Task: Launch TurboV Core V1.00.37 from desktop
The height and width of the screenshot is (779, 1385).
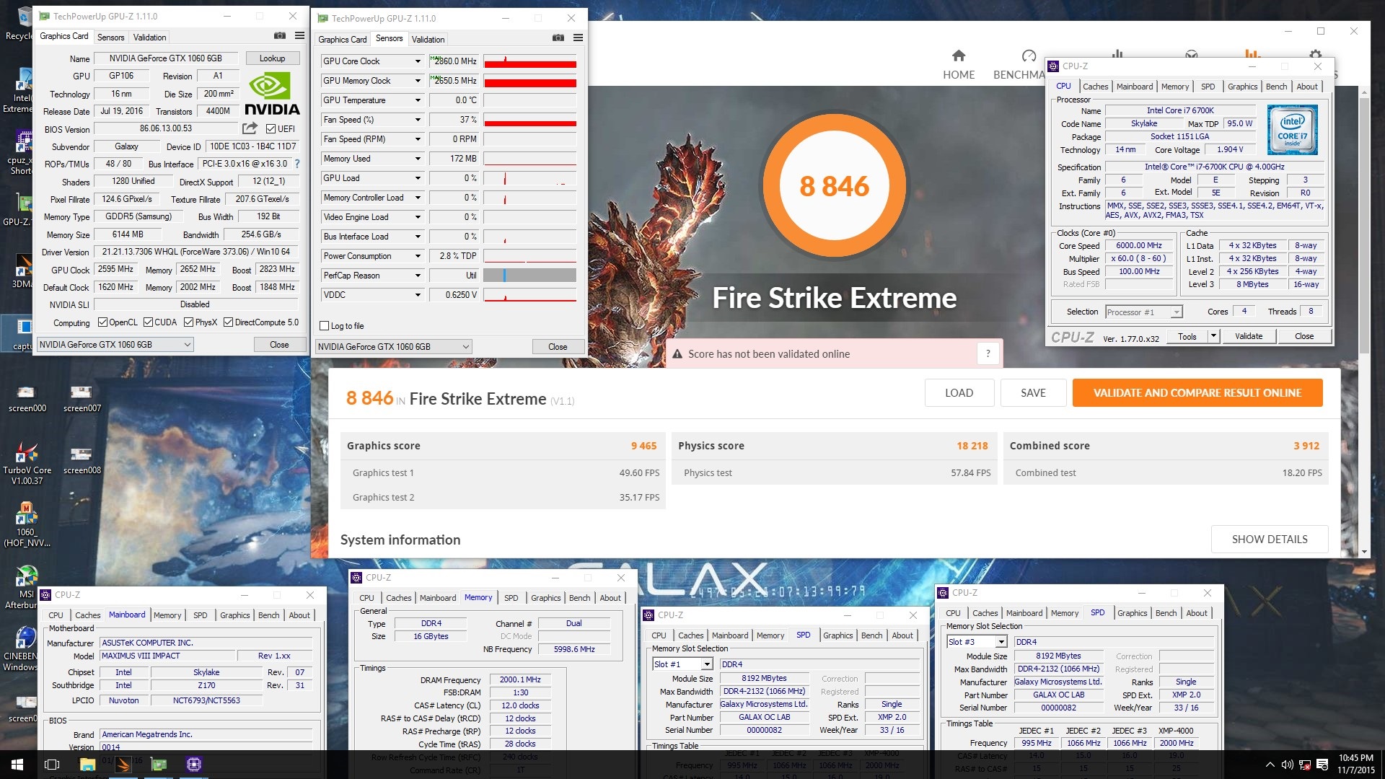Action: point(27,463)
